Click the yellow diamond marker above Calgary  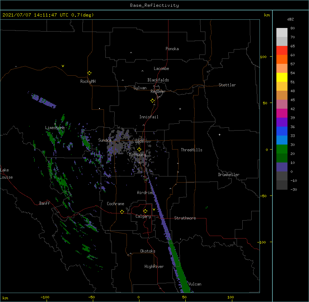pos(145,211)
